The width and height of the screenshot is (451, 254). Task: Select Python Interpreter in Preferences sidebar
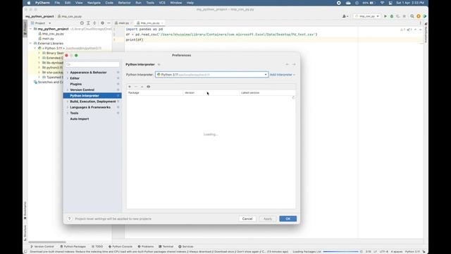[x=92, y=96]
